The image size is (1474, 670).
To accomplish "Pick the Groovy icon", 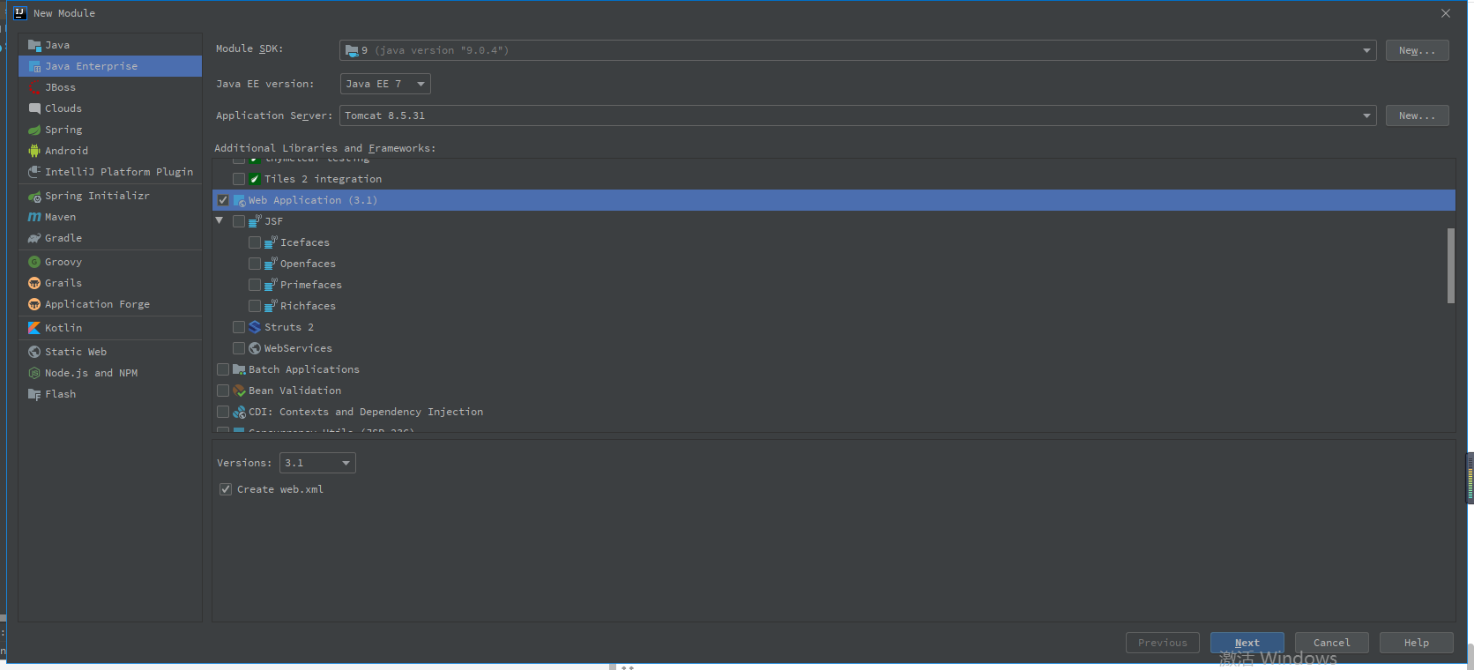I will [34, 262].
